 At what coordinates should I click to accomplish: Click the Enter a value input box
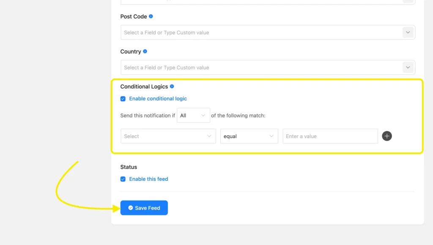(330, 136)
